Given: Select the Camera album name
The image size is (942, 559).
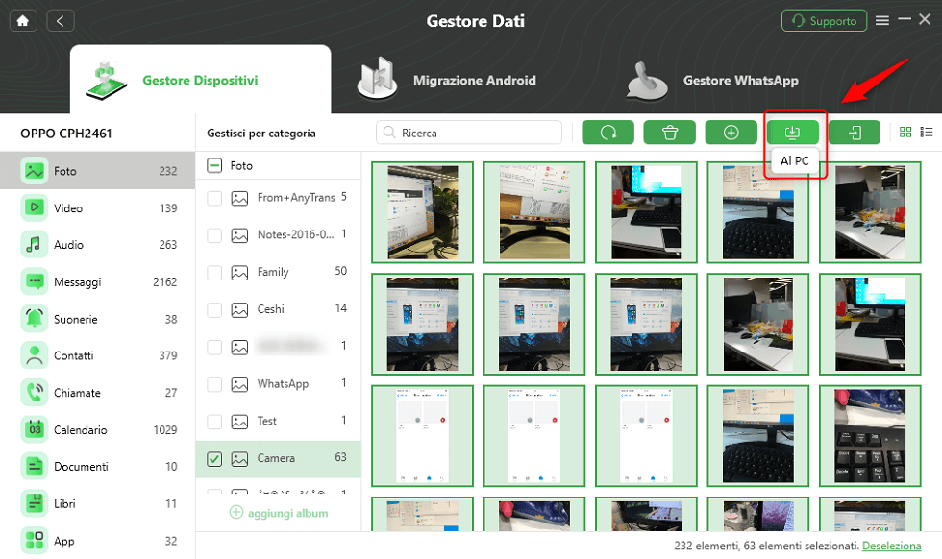Looking at the screenshot, I should 276,458.
